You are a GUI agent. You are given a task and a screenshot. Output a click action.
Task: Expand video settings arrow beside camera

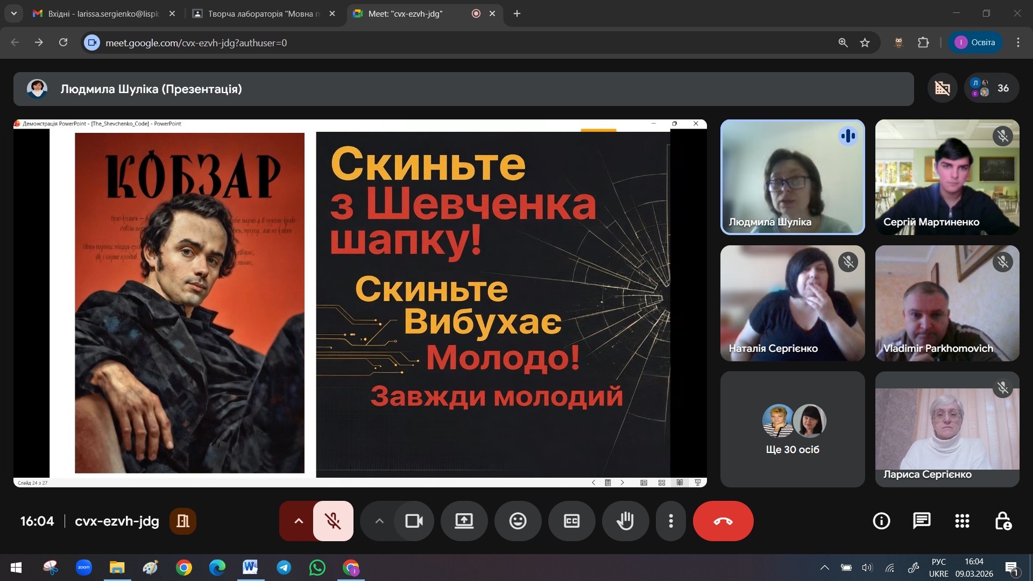tap(379, 521)
